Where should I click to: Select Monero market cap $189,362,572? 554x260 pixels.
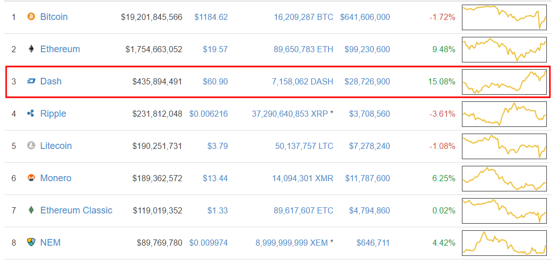(x=157, y=178)
